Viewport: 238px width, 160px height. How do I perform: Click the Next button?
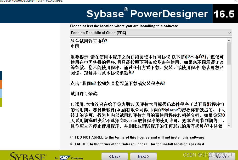click(x=143, y=156)
